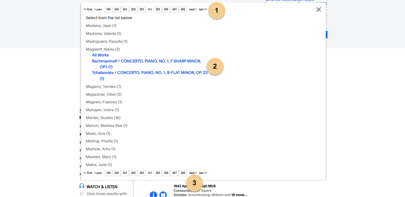Viewport: 405px width, 197px height.
Task: Open page 199 in bottom pagination
Action: [108, 173]
